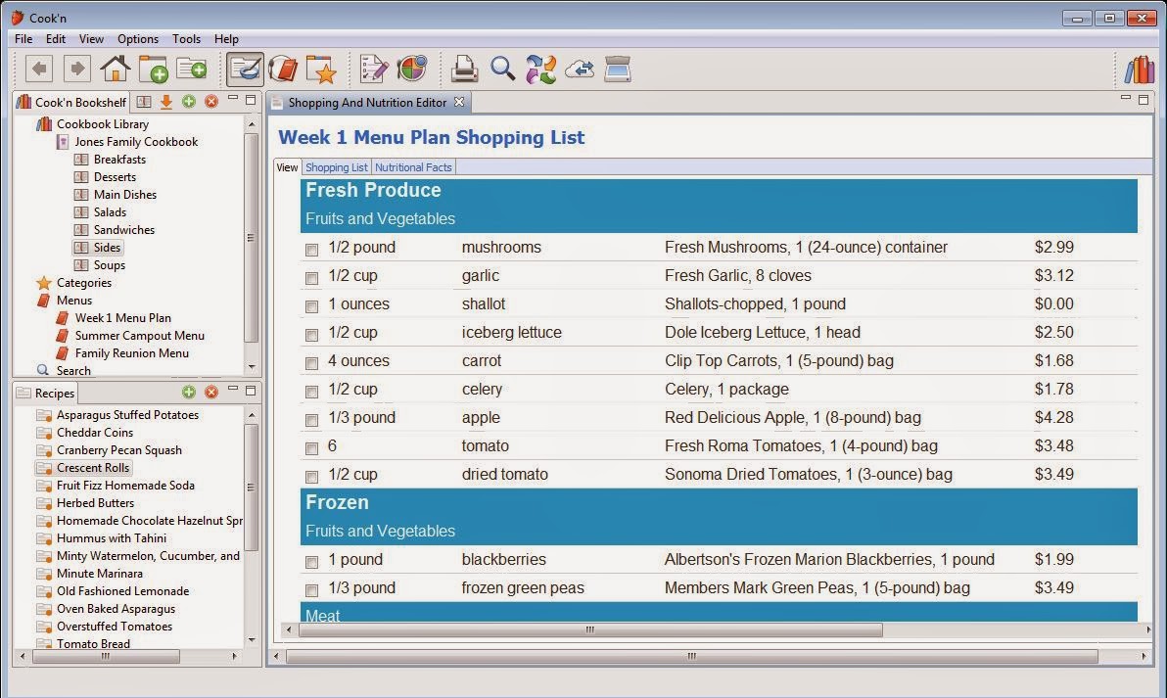Check the iceberg lettuce checkbox
This screenshot has height=698, width=1167.
(x=312, y=335)
